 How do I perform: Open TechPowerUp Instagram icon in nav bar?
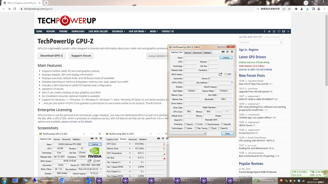tap(279, 31)
